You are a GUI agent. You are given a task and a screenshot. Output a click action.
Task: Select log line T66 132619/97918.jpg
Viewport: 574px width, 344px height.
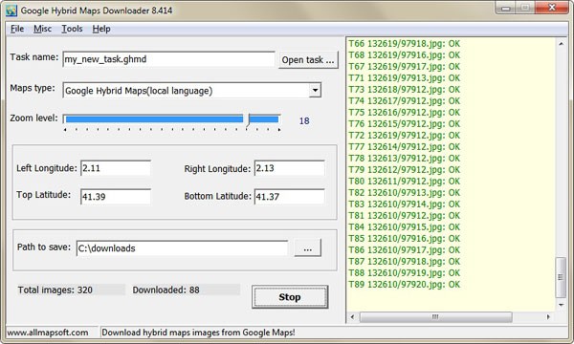click(x=404, y=44)
